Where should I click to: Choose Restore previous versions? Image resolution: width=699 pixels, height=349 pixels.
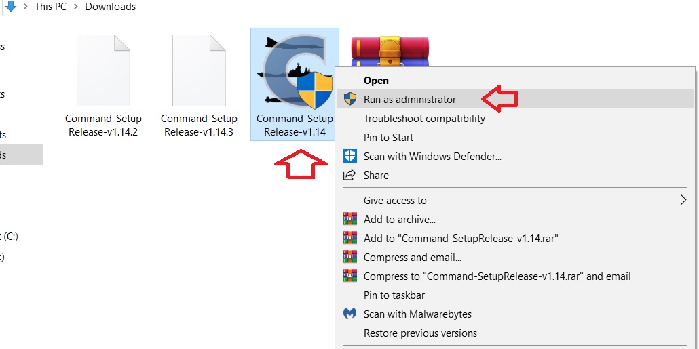coord(420,333)
